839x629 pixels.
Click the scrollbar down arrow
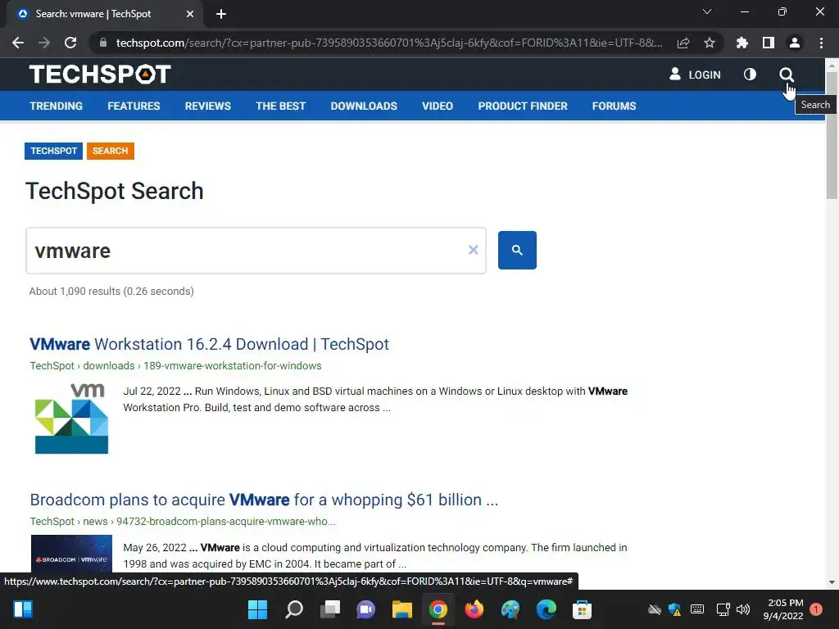(x=832, y=582)
